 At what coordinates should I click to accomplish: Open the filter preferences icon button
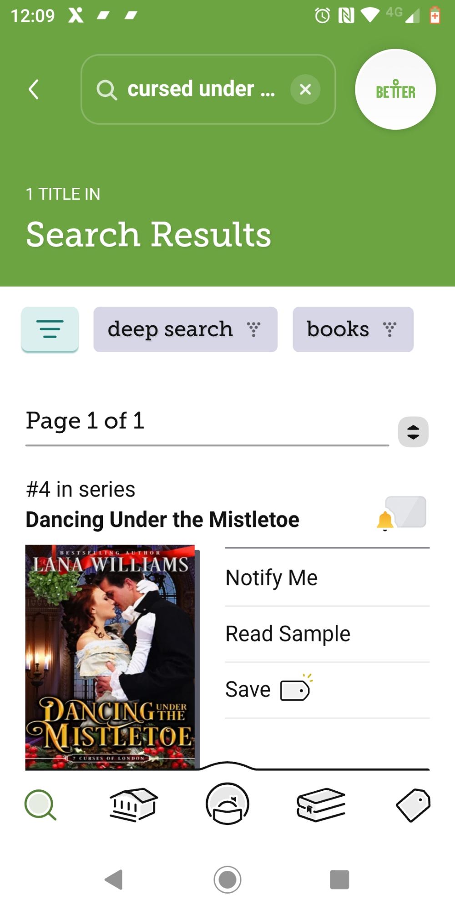point(50,329)
